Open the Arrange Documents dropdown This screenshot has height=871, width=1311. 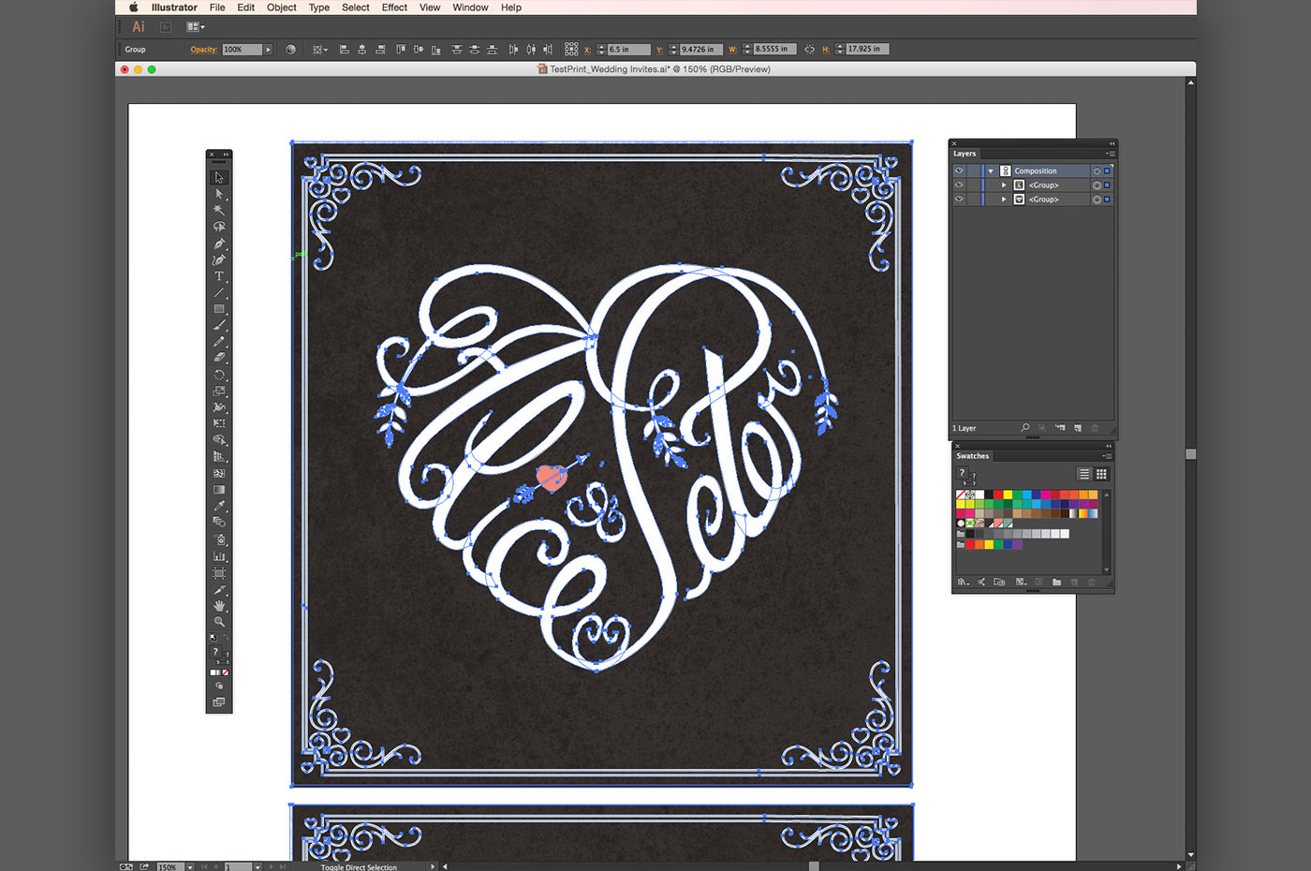[x=195, y=27]
